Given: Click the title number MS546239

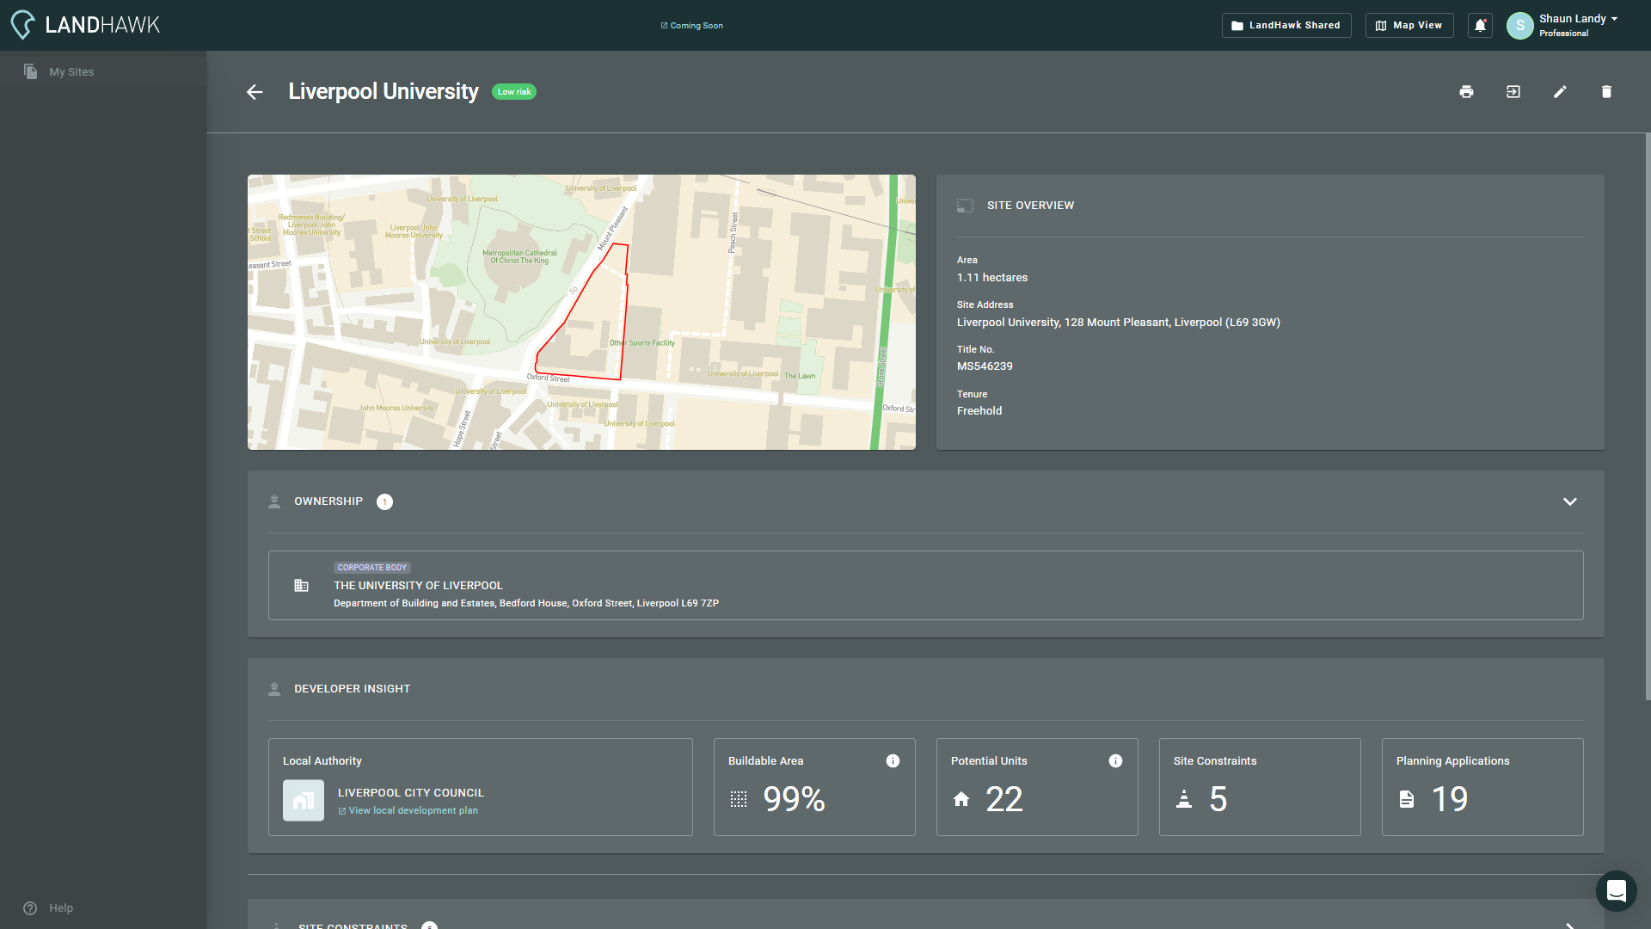Looking at the screenshot, I should coord(985,366).
